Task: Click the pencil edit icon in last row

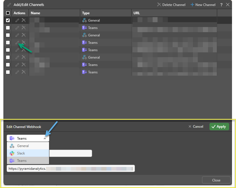Action: point(17,72)
